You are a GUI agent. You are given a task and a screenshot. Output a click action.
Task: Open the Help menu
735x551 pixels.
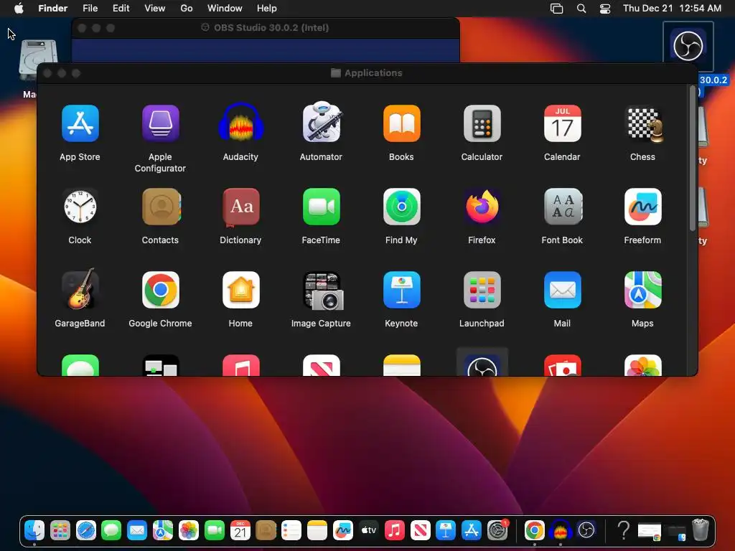pos(267,8)
